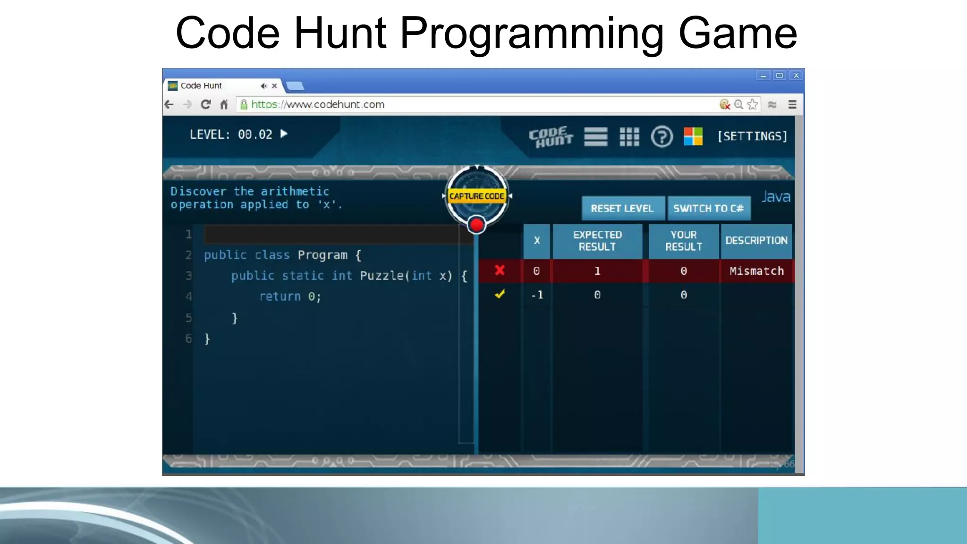Click the zoom magnifier icon in address bar
Viewport: 967px width, 544px height.
738,104
